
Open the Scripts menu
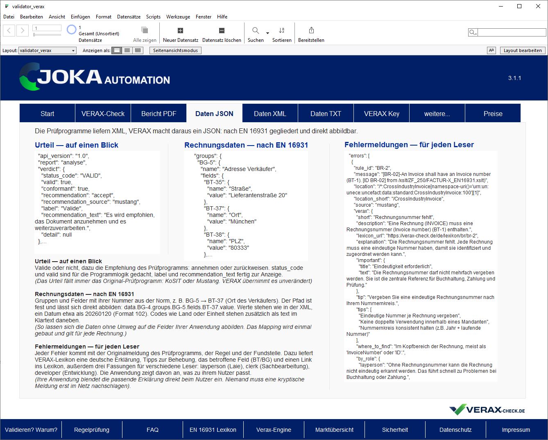point(153,17)
